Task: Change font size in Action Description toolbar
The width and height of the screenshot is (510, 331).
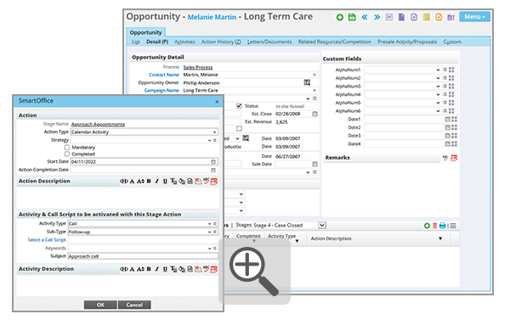Action: click(x=140, y=182)
